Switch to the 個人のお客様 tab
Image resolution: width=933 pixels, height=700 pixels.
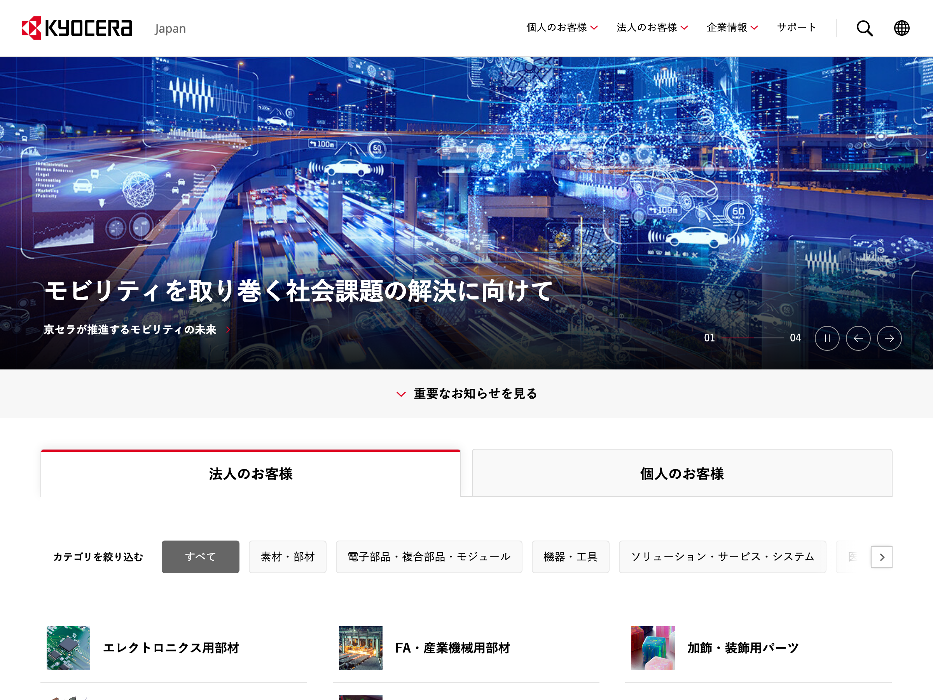point(682,473)
